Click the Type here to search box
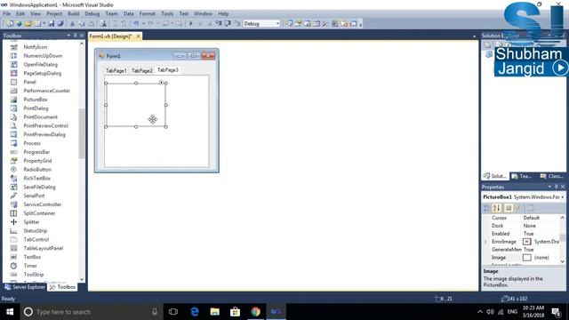The image size is (569, 320). pyautogui.click(x=91, y=312)
